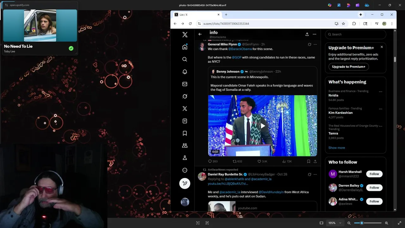
Task: Open More circle icon in X sidebar
Action: 185,170
